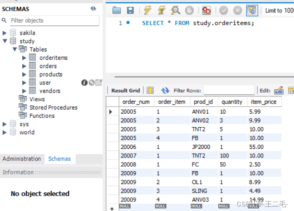Expand the world schema
Screen dimensions: 294x211
click(x=5, y=132)
